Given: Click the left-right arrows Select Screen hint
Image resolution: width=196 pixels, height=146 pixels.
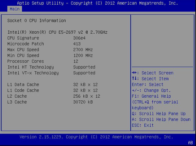Looking at the screenshot, I should 153,73.
